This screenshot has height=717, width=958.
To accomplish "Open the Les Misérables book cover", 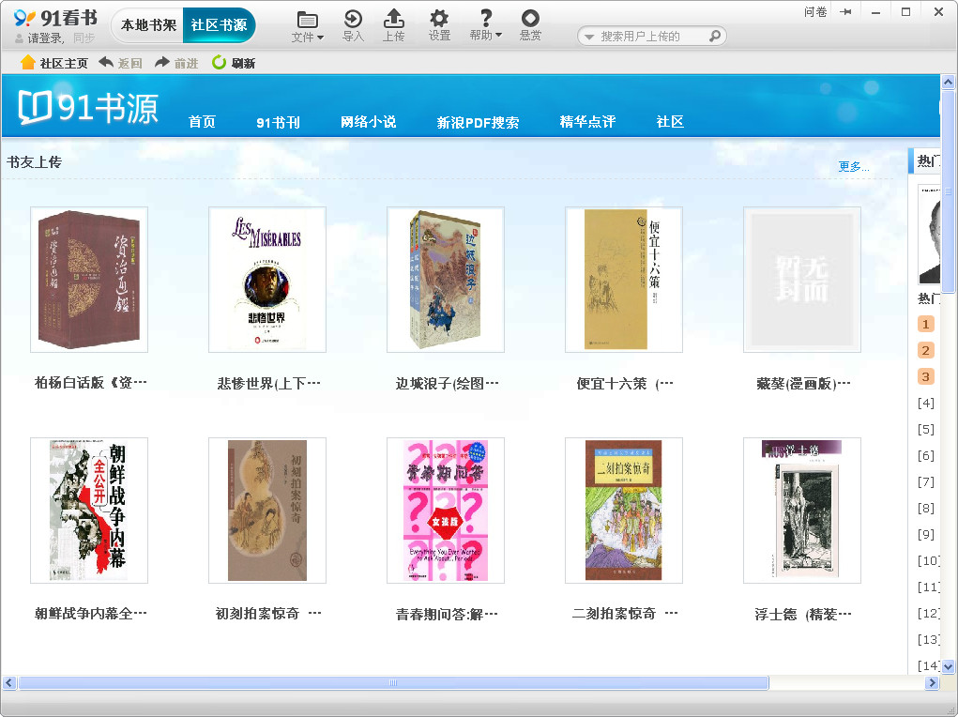I will [x=267, y=280].
